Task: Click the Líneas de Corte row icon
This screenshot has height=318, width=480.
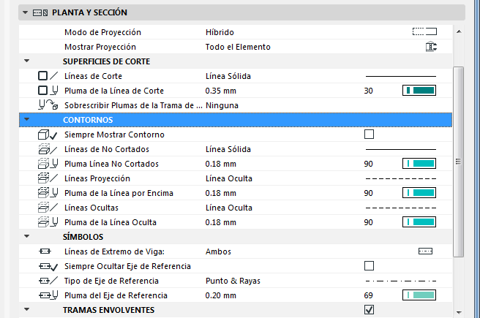Action: [x=47, y=76]
